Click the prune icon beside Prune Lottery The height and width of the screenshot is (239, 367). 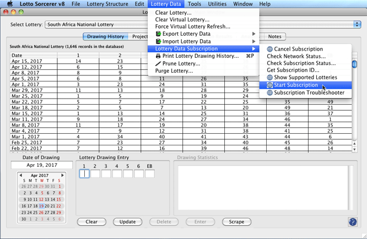click(x=159, y=63)
